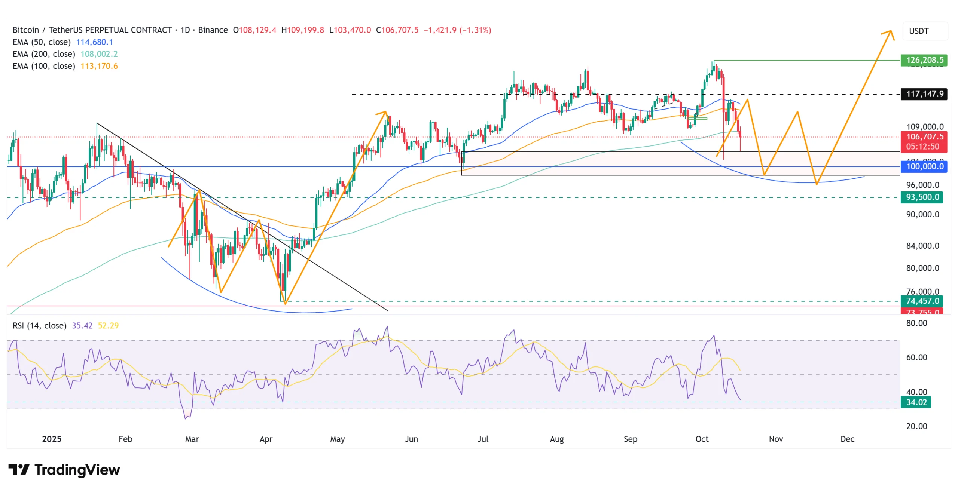Click the 34.02 RSI level label
Viewport: 958px width, 491px height.
915,402
